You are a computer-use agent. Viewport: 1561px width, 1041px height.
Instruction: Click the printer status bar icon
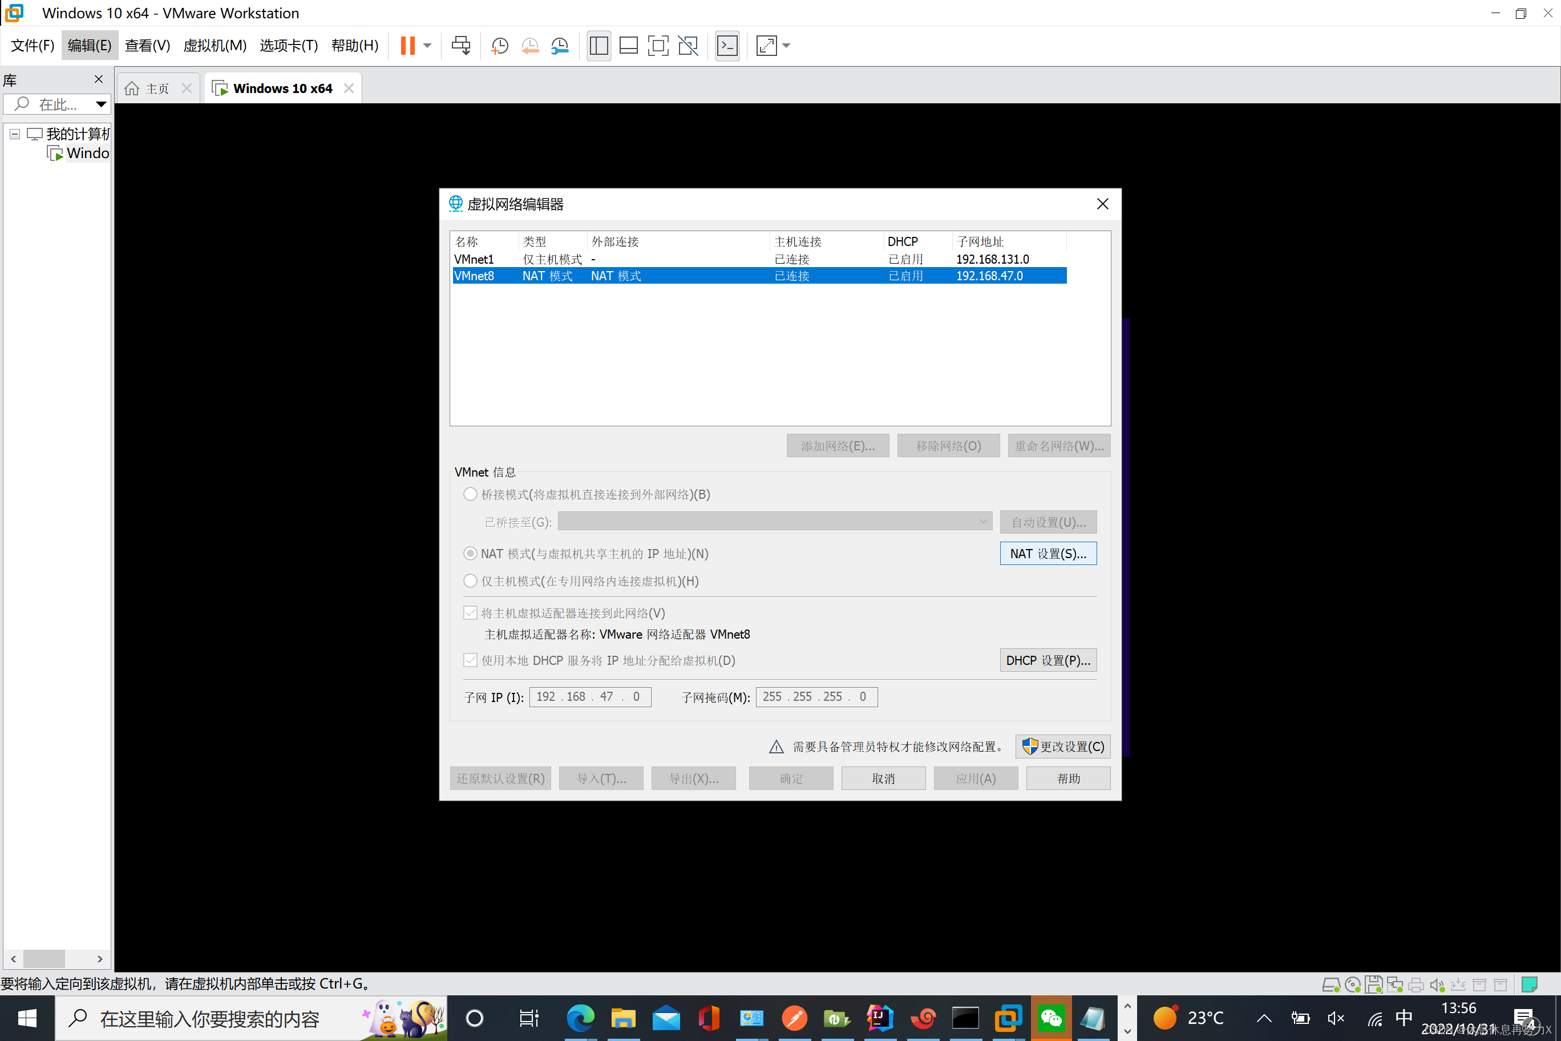pos(1416,984)
